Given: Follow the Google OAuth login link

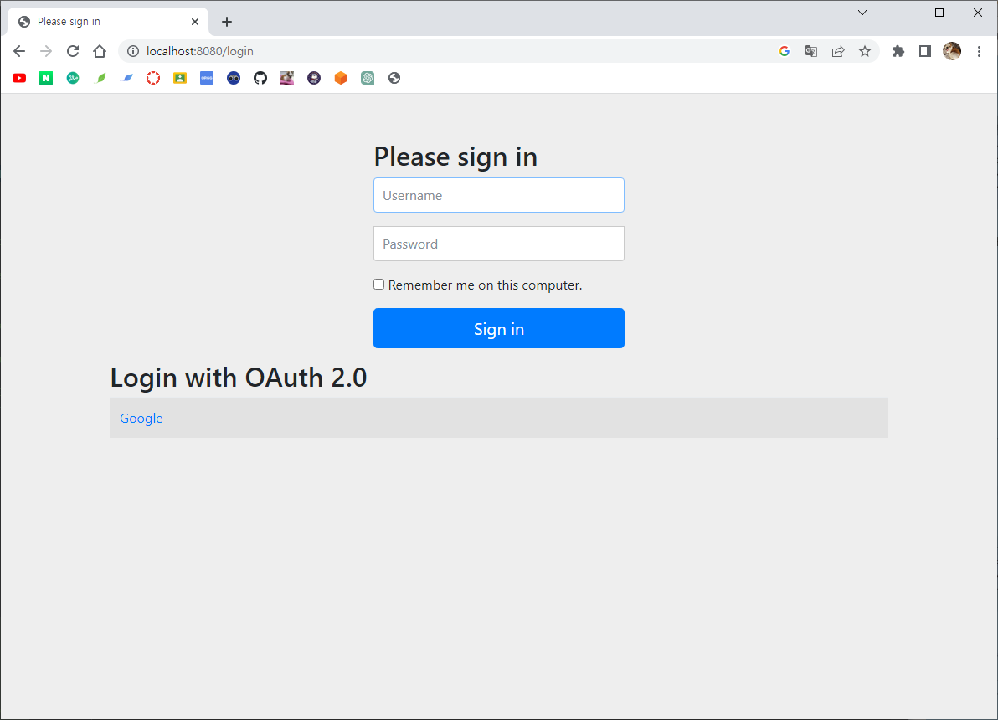Looking at the screenshot, I should click(141, 419).
